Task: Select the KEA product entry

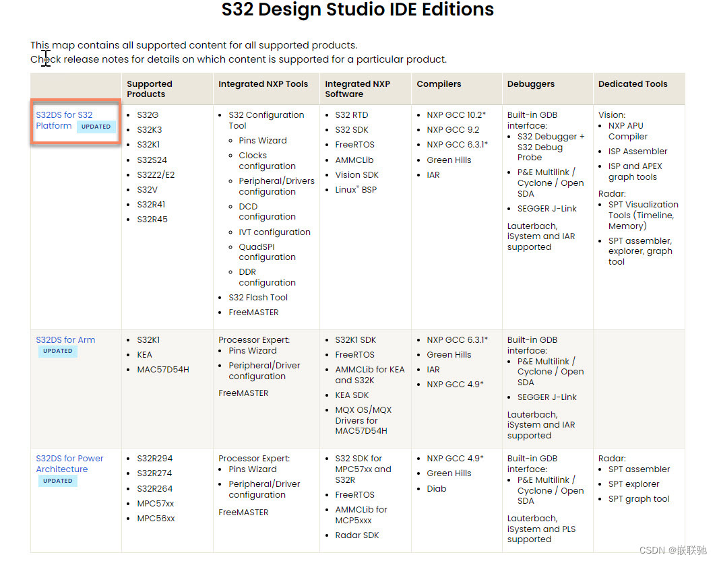Action: click(144, 355)
